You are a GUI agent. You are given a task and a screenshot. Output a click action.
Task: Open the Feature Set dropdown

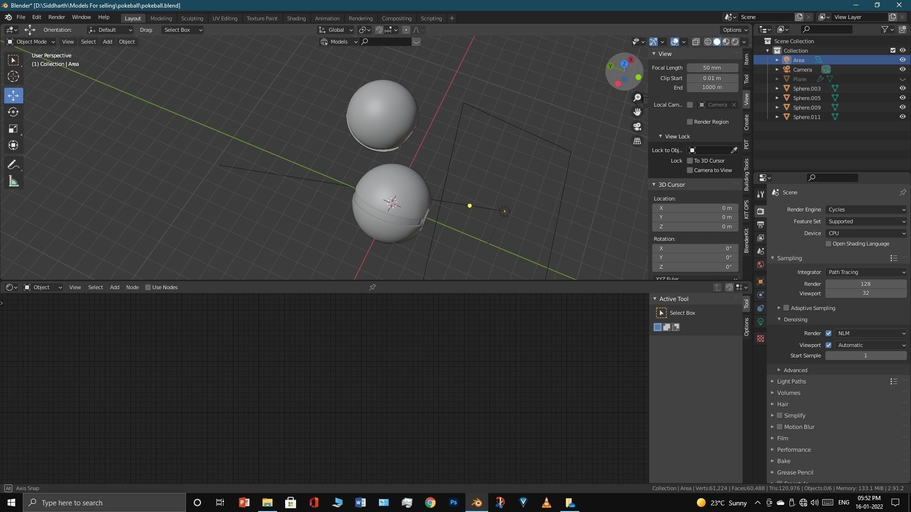[866, 221]
